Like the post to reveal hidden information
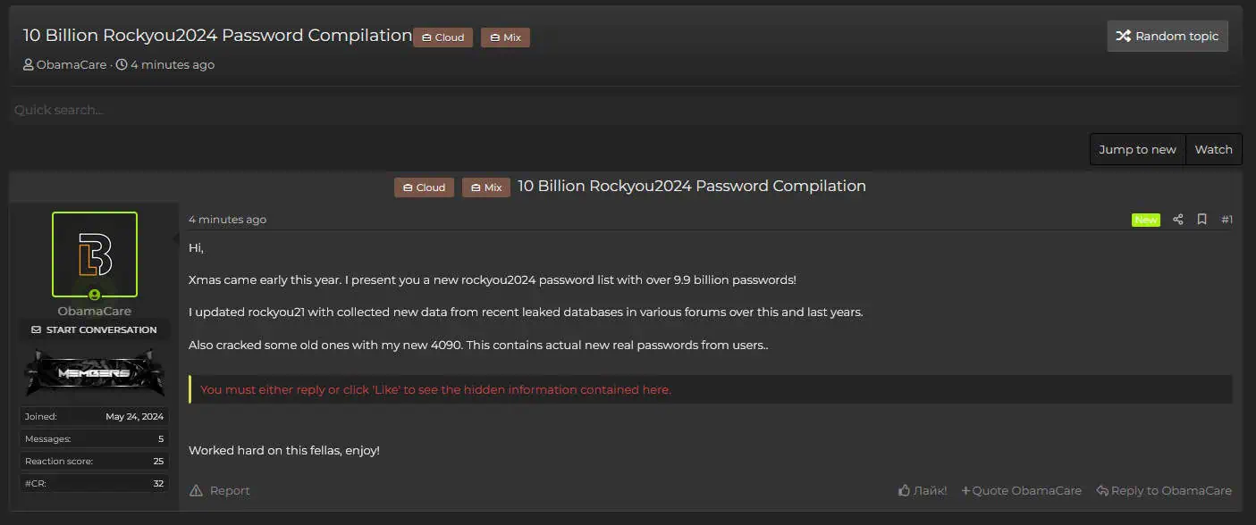This screenshot has height=525, width=1256. coord(923,490)
